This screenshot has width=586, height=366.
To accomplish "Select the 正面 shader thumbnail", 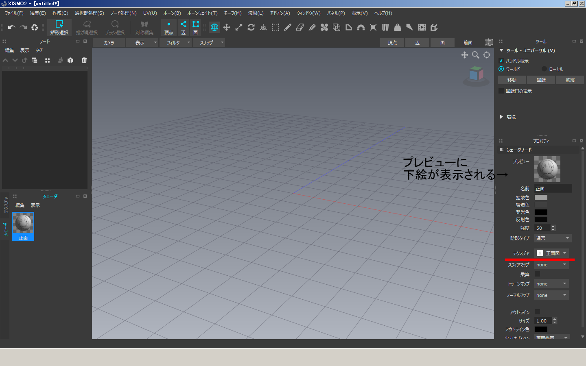I will tap(23, 226).
